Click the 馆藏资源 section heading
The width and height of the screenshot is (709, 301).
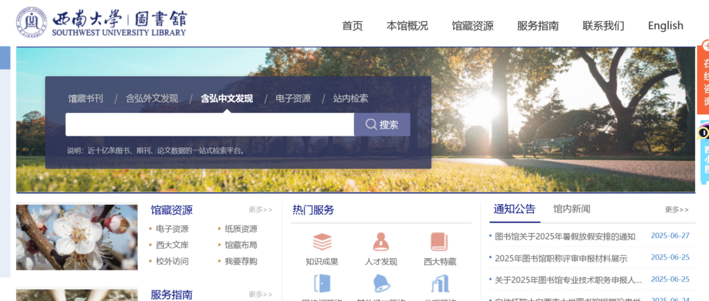[172, 210]
